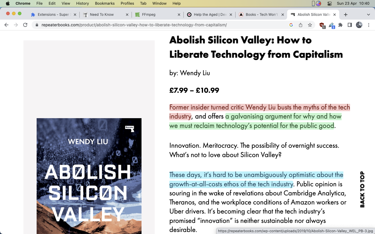
Task: Expand the tab search chevron
Action: pos(369,14)
